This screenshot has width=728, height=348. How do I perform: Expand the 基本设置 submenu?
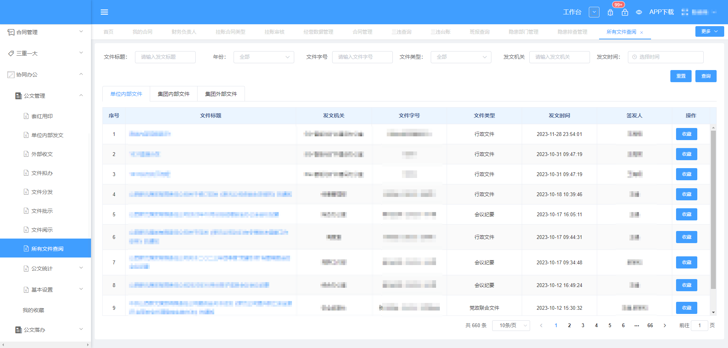[45, 290]
